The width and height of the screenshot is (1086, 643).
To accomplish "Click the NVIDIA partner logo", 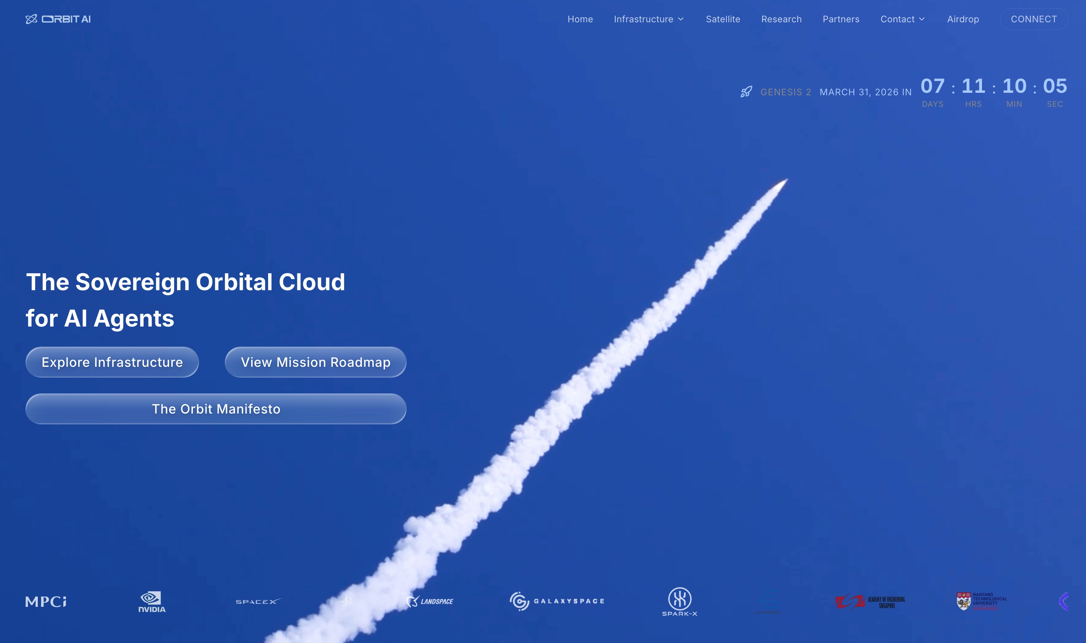I will click(x=152, y=601).
